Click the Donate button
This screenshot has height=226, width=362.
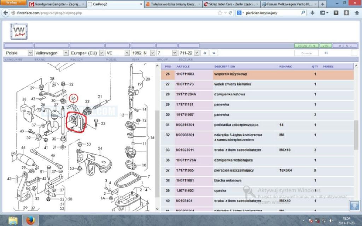click(x=306, y=53)
